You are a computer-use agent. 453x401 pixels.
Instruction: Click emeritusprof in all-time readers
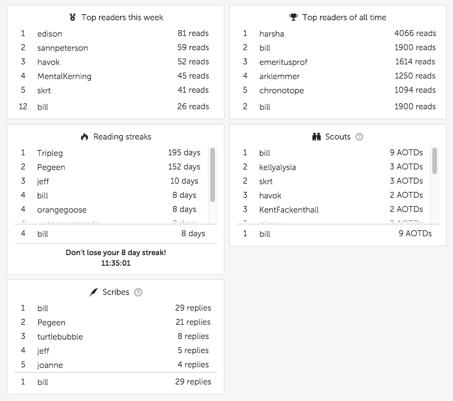(x=283, y=62)
